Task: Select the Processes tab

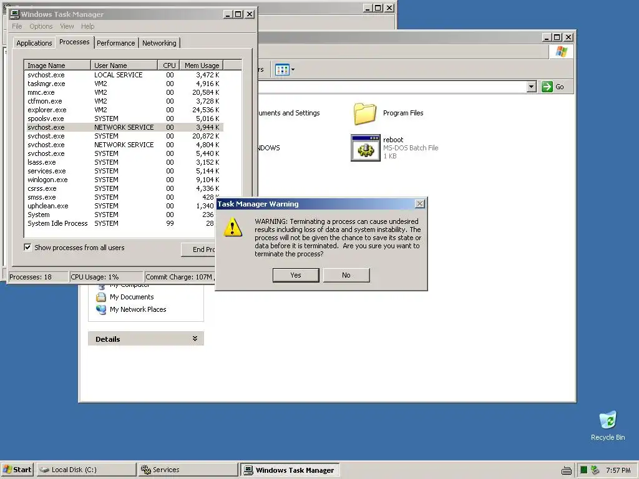Action: tap(74, 42)
